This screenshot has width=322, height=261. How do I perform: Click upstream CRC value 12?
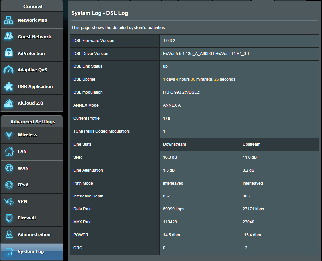[x=245, y=248]
